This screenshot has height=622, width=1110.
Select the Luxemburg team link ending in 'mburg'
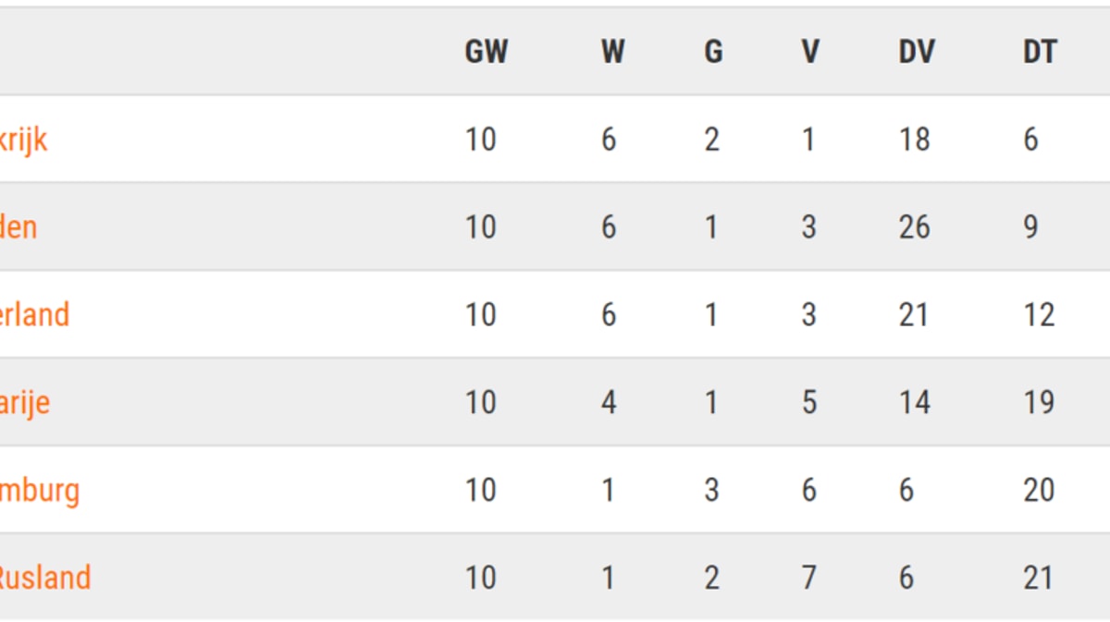click(40, 490)
